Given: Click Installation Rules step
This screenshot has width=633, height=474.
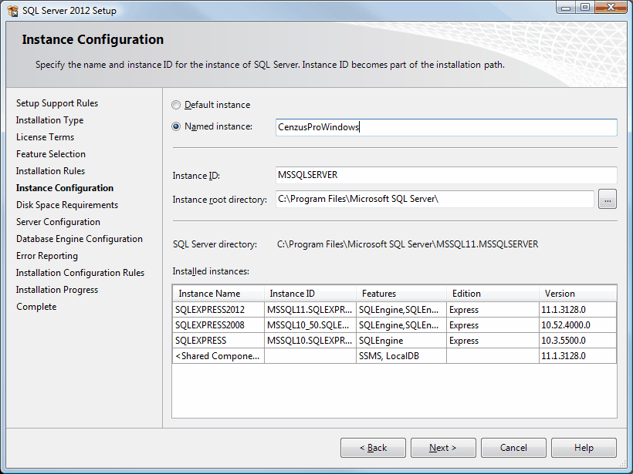Looking at the screenshot, I should [50, 171].
